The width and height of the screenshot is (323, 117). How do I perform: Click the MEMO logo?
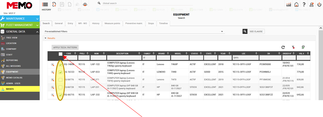tap(19, 6)
